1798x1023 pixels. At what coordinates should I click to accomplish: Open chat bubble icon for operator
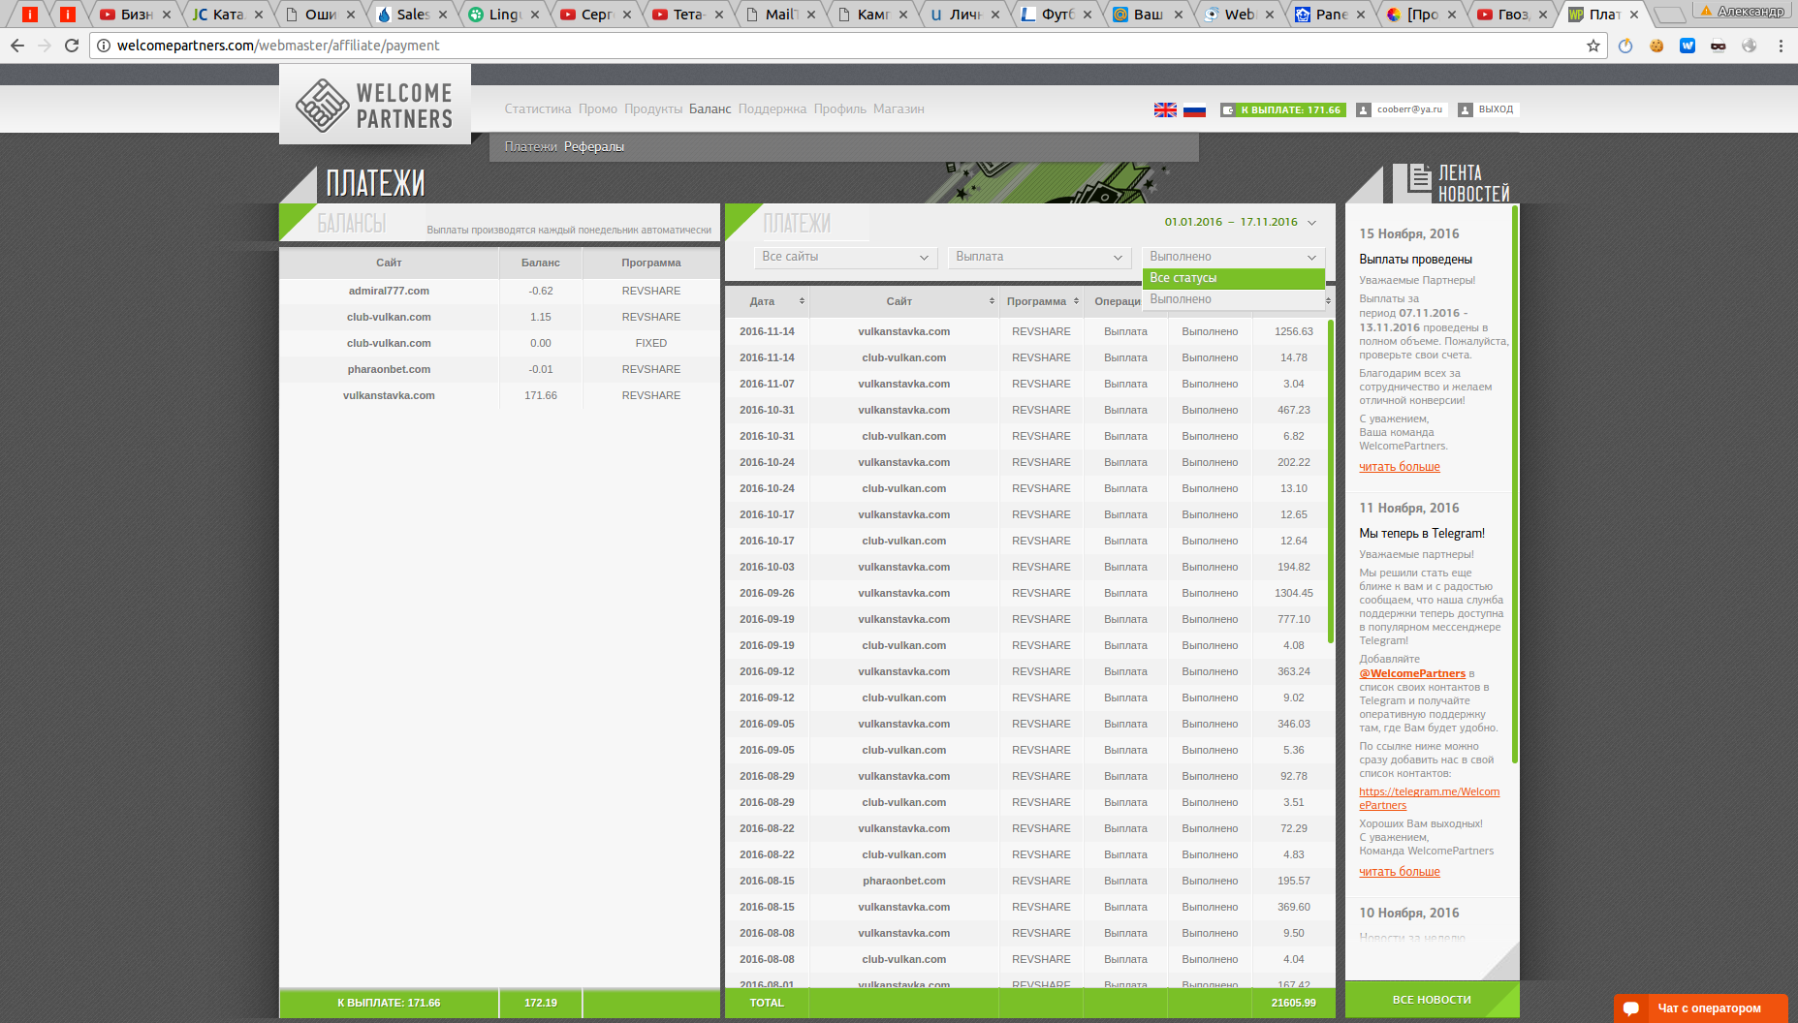[1631, 1008]
